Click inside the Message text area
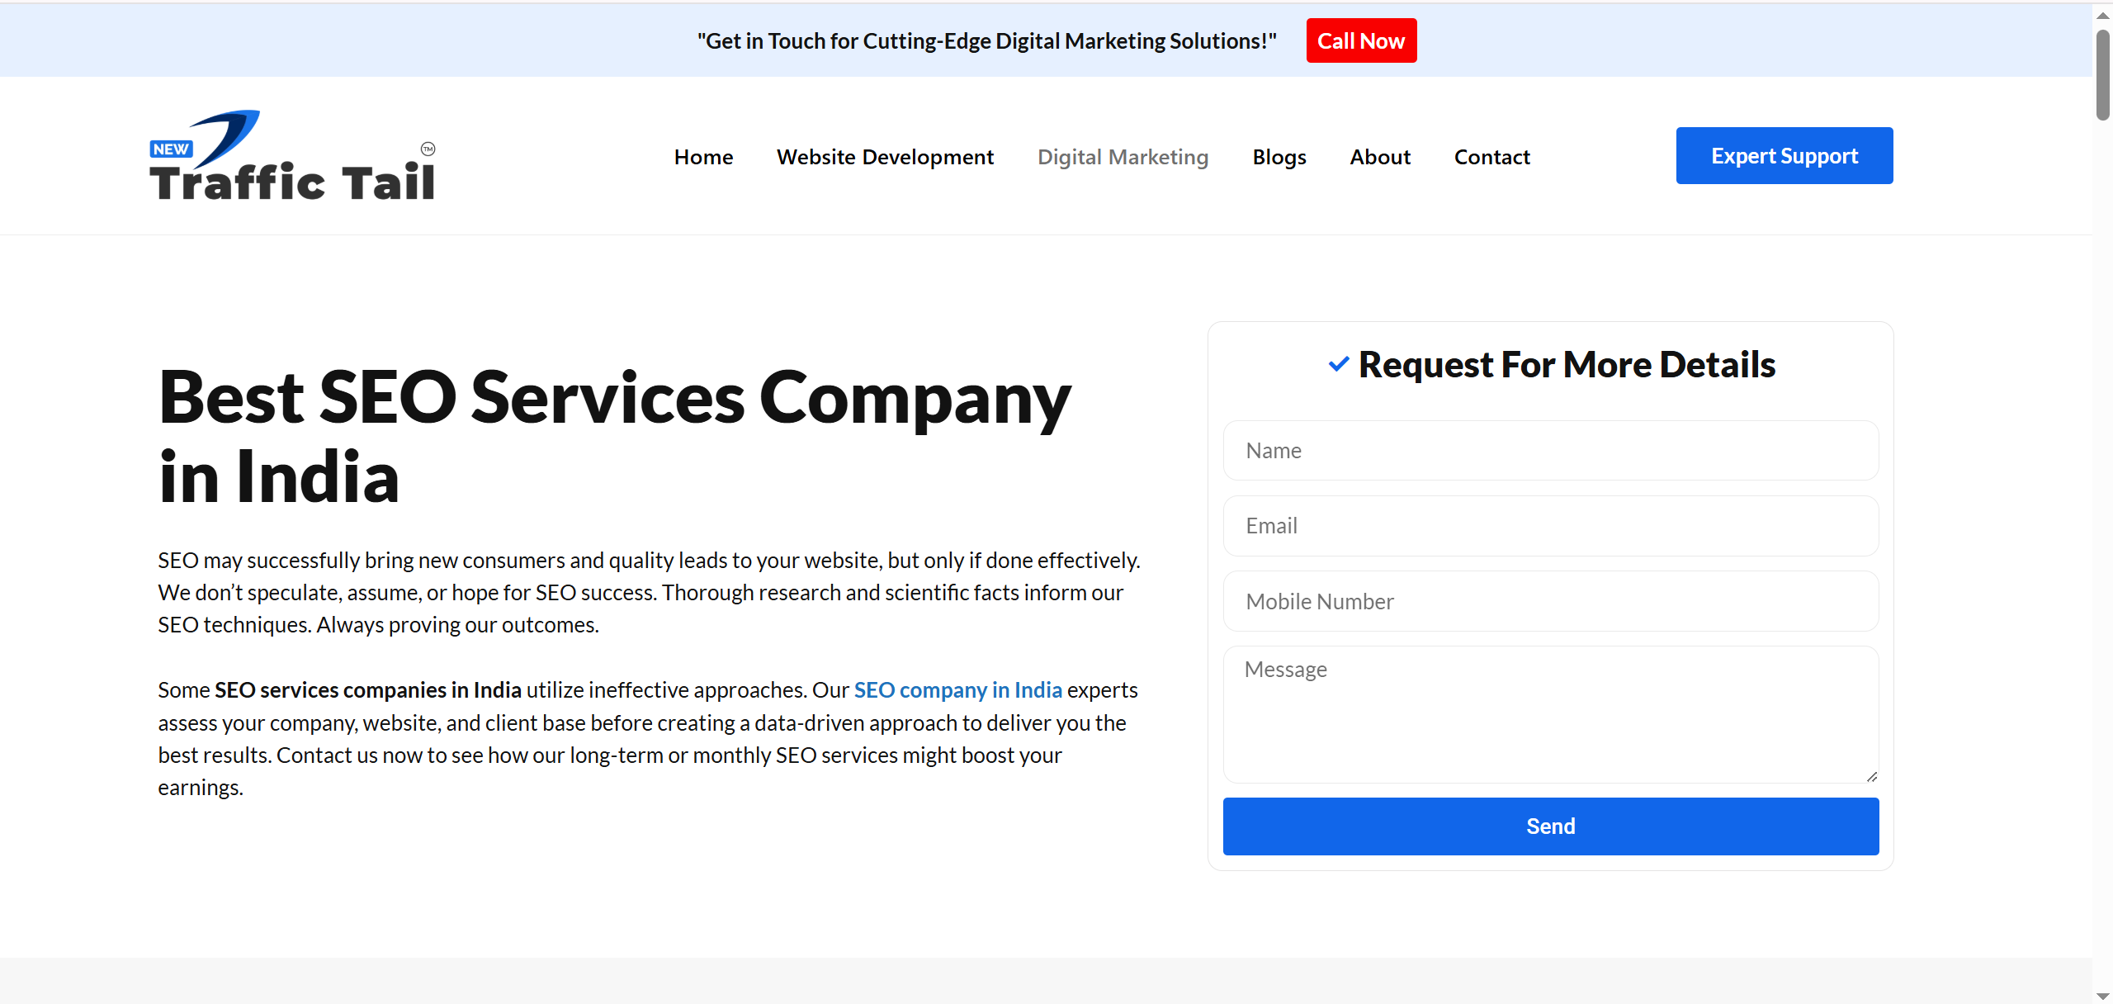Image resolution: width=2113 pixels, height=1004 pixels. [1550, 714]
